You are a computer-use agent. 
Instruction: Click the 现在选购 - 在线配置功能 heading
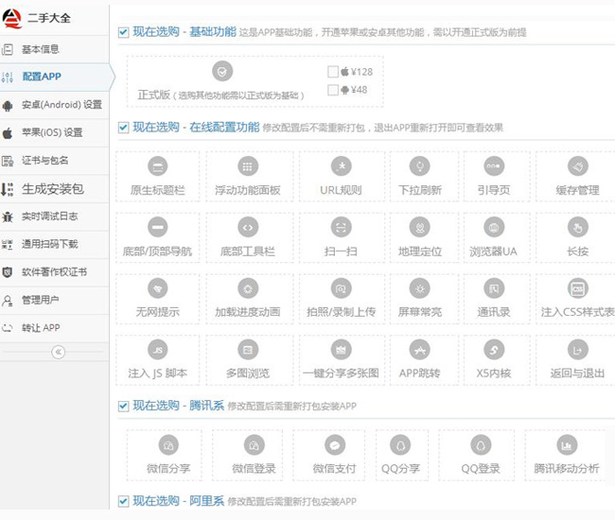(196, 127)
